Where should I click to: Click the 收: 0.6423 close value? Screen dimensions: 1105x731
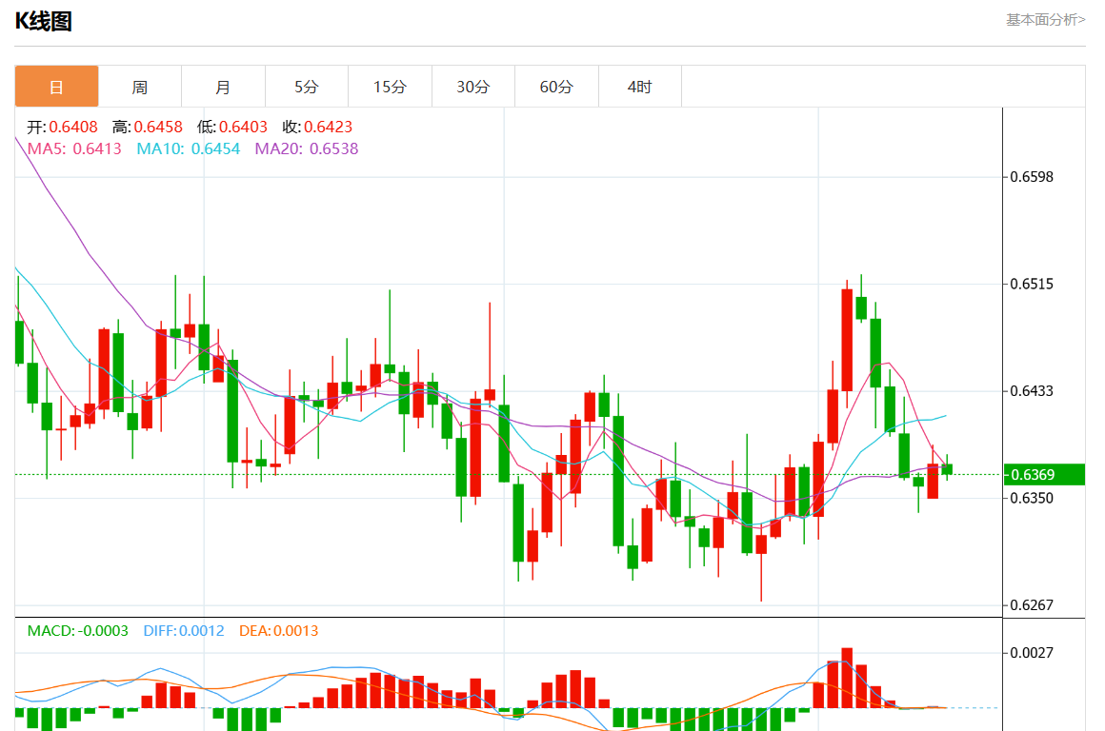pyautogui.click(x=317, y=127)
